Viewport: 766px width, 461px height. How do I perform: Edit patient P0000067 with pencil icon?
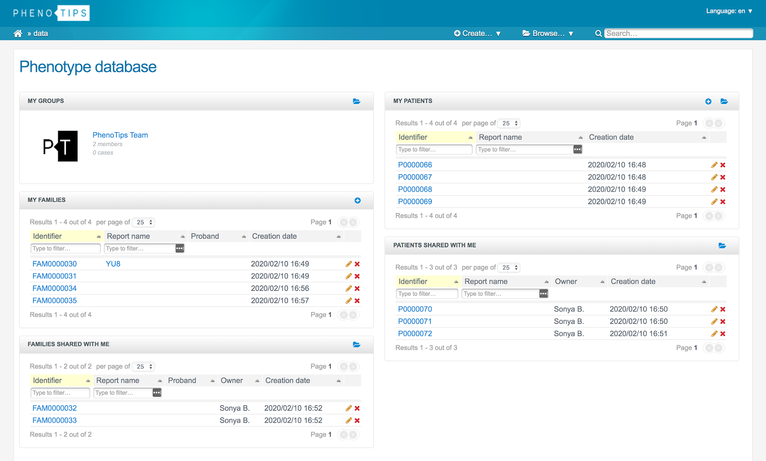(714, 177)
